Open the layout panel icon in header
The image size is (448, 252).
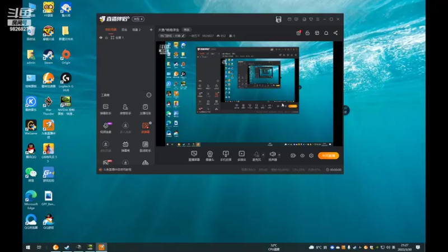[317, 33]
